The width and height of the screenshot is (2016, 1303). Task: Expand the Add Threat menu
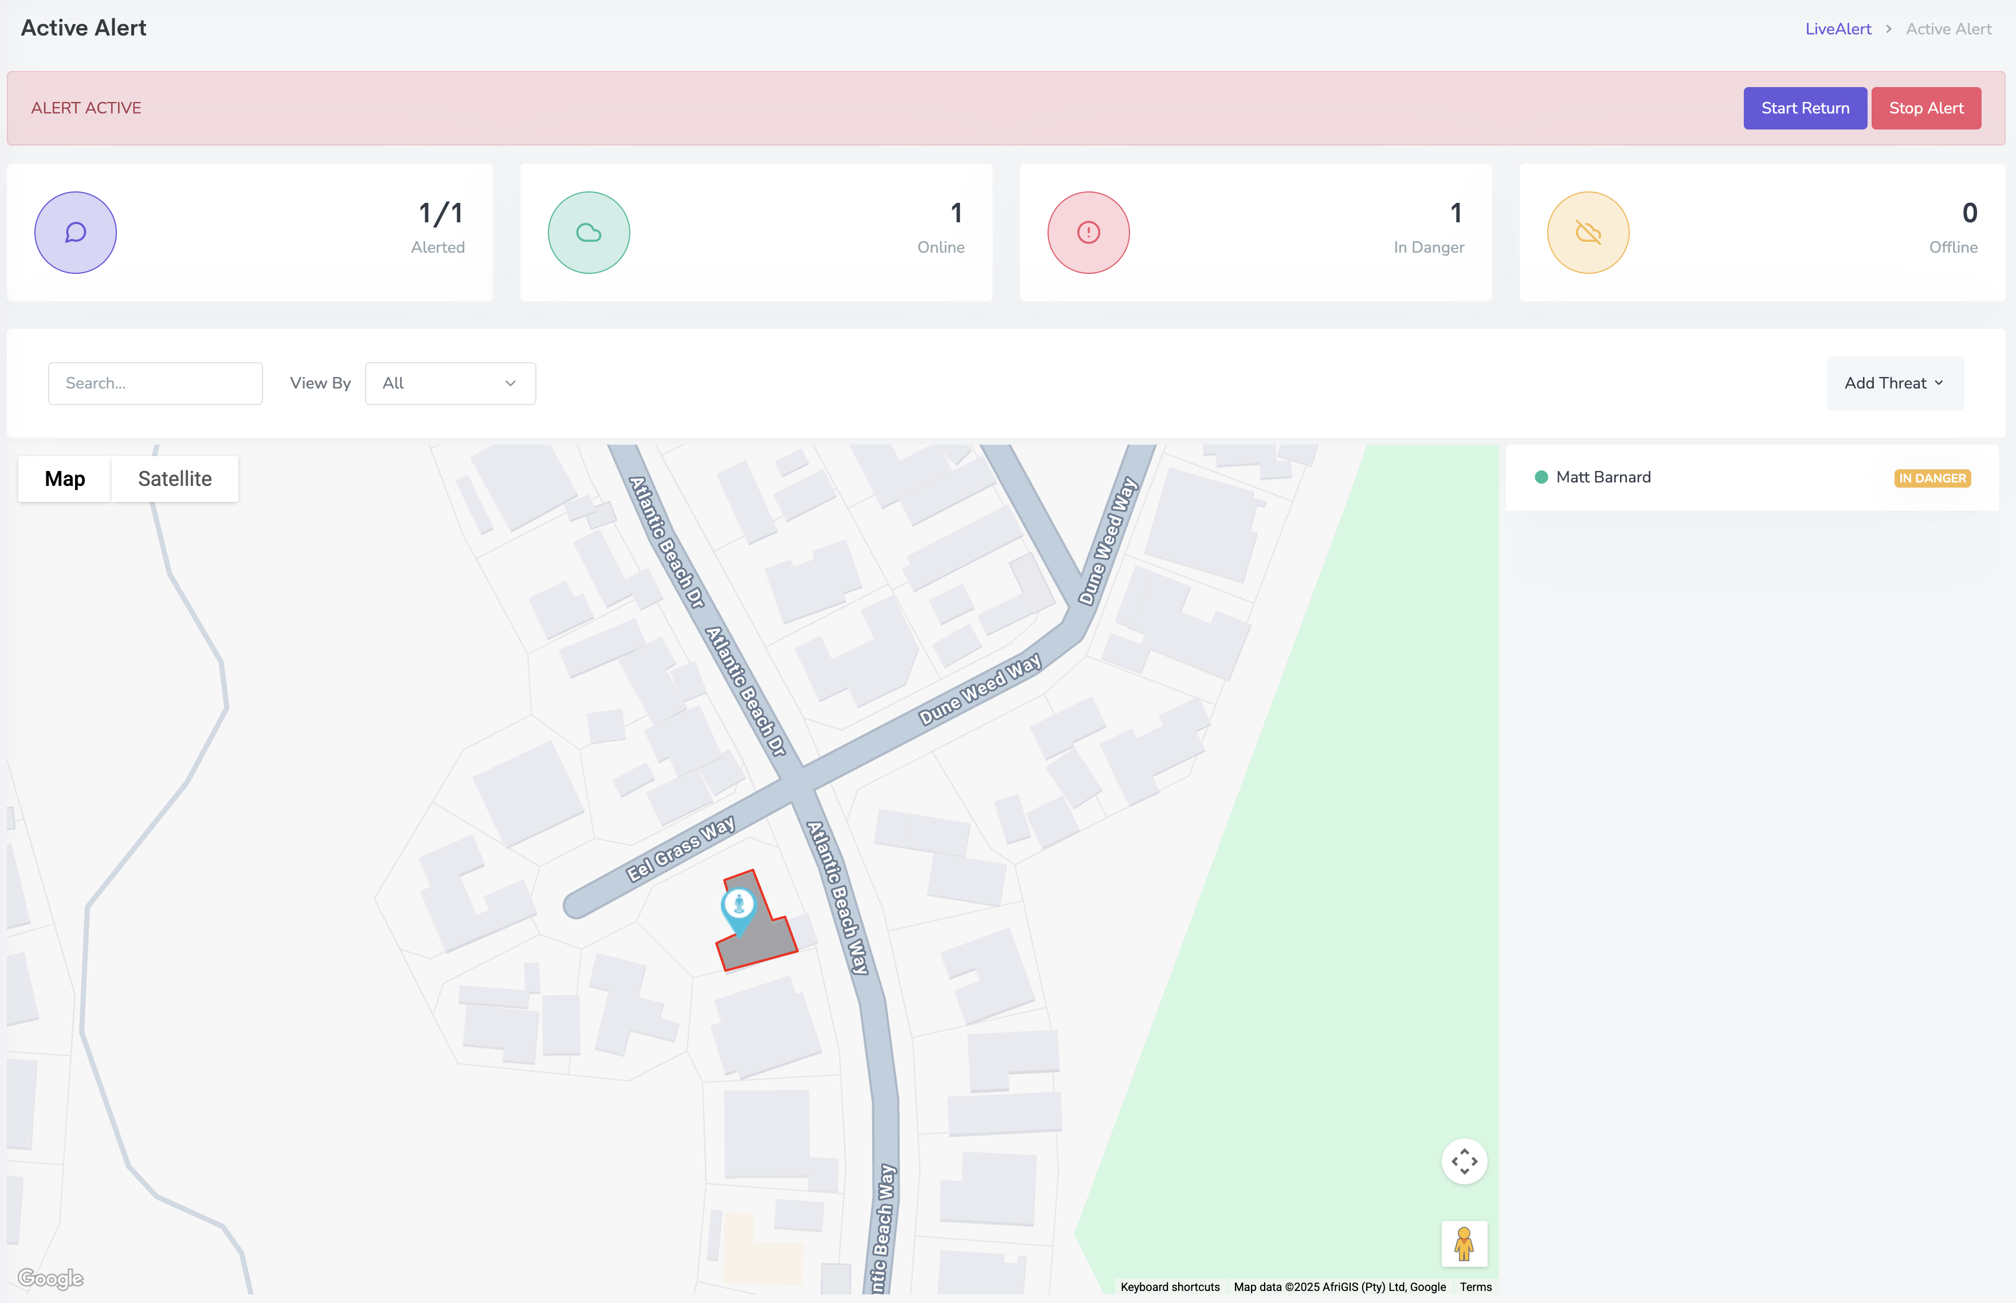[1893, 383]
